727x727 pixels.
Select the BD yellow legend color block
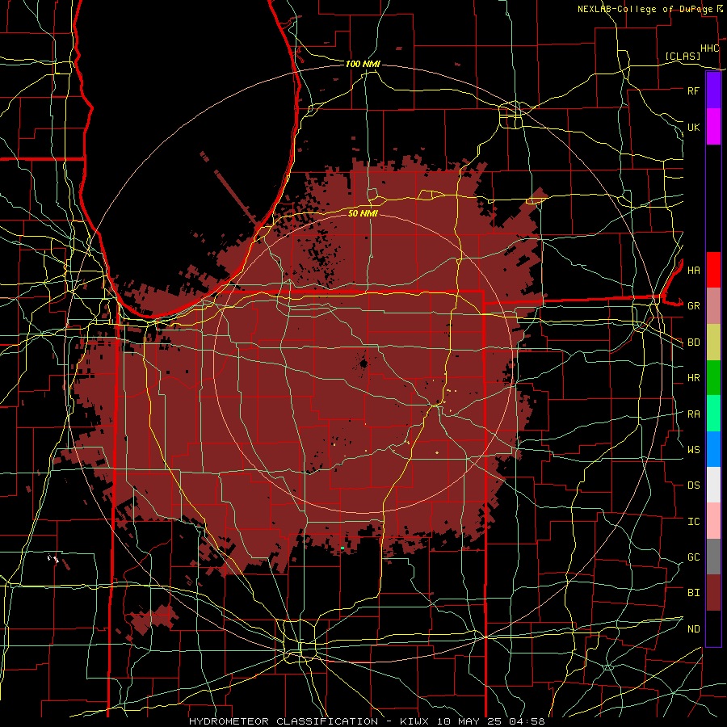(713, 342)
